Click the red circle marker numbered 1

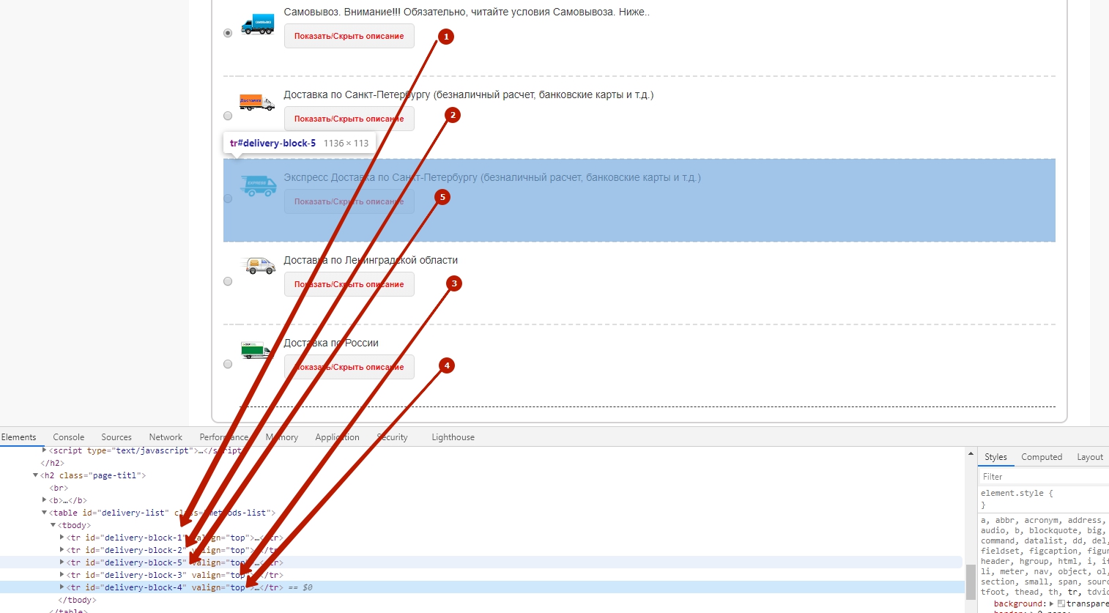(x=446, y=37)
